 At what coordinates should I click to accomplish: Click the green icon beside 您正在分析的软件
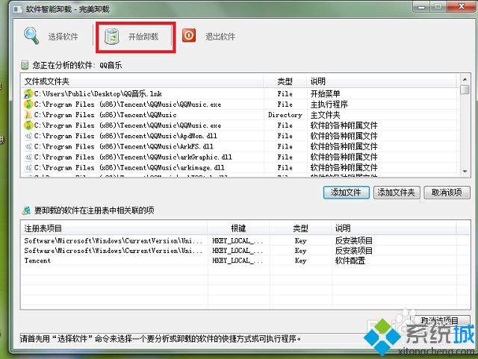25,65
